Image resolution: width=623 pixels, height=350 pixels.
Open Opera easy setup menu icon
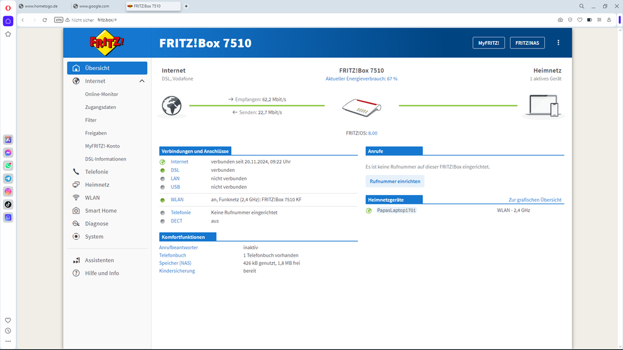point(599,20)
